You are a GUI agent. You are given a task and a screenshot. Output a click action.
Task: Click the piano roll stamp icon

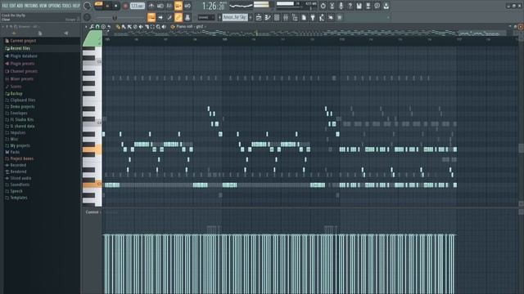tap(103, 27)
